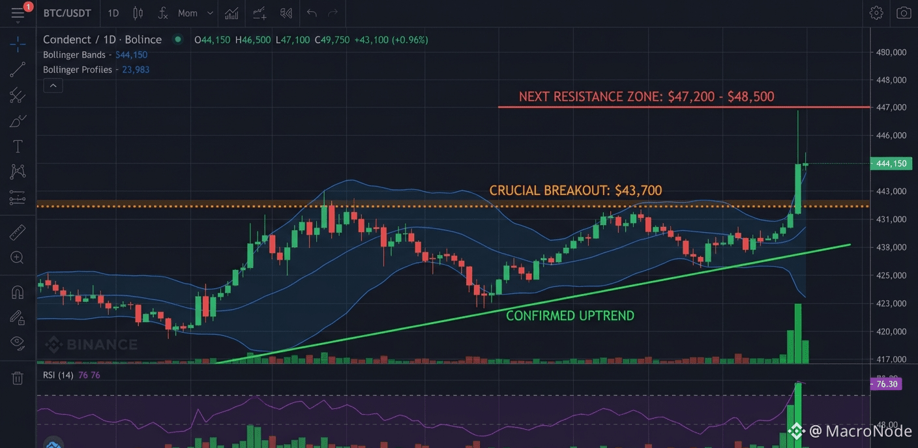918x448 pixels.
Task: Delete drawings with trash icon
Action: pyautogui.click(x=18, y=378)
